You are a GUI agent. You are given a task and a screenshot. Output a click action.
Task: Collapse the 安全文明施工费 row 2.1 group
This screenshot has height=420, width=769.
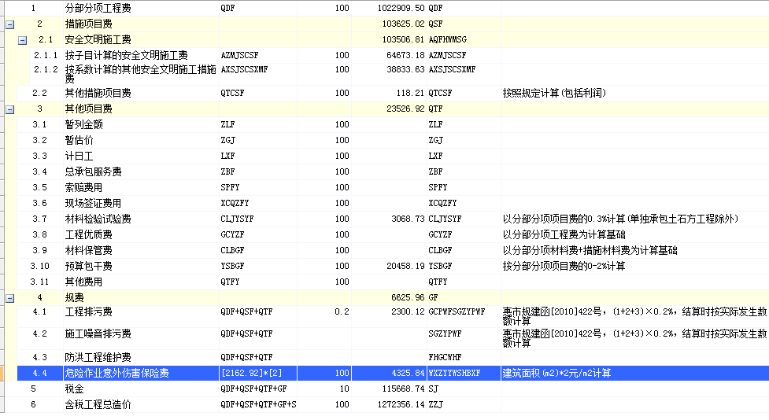(23, 41)
